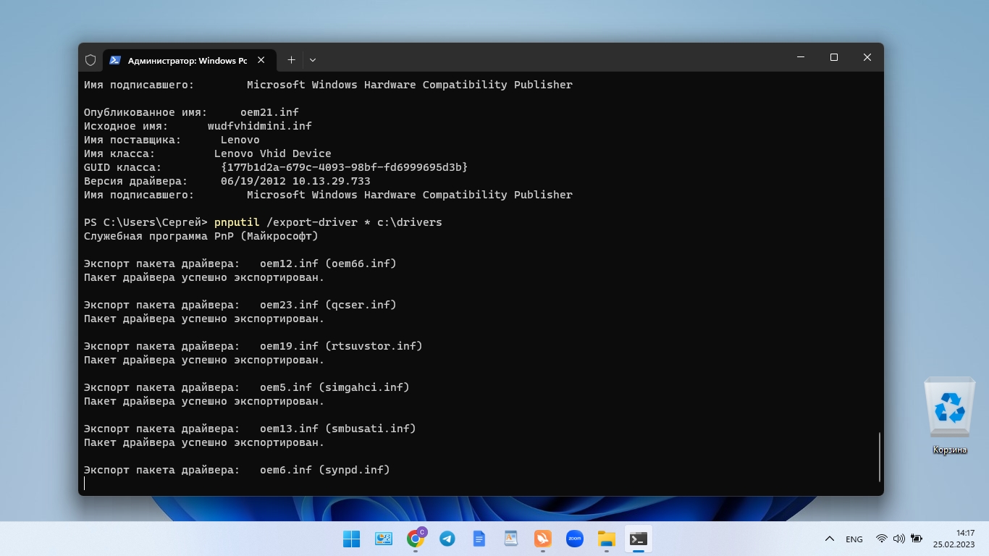The height and width of the screenshot is (556, 989).
Task: Click the text 'oem21.inf'
Action: tap(269, 112)
